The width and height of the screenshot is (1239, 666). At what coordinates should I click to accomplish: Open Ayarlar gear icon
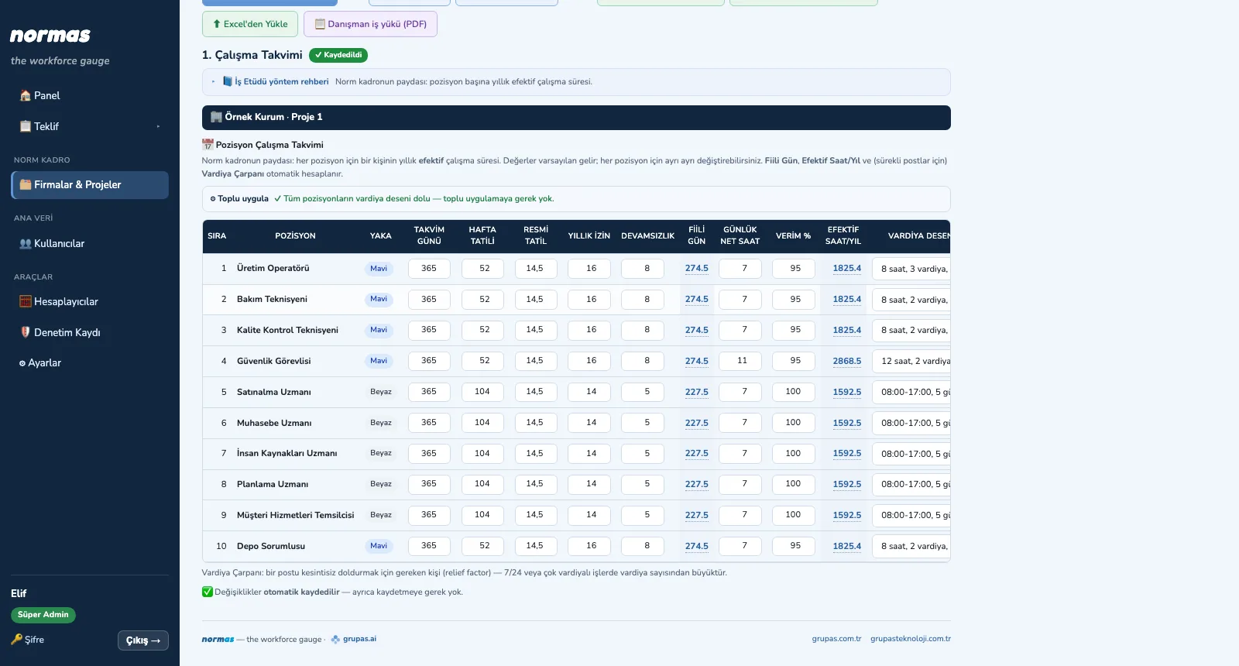click(x=22, y=363)
